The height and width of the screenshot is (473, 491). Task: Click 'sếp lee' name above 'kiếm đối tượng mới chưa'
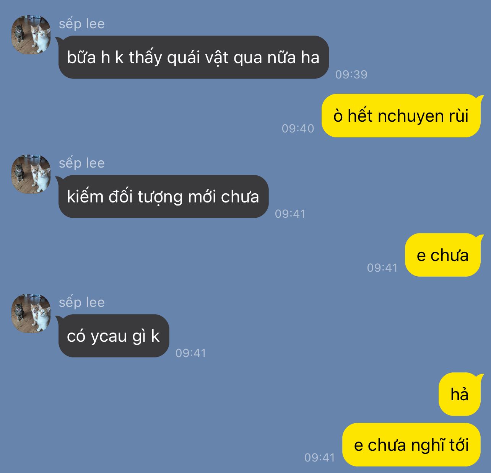82,163
